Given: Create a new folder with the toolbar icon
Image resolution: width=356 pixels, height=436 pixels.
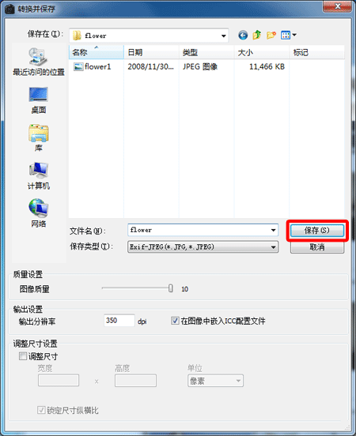Looking at the screenshot, I should tap(271, 36).
